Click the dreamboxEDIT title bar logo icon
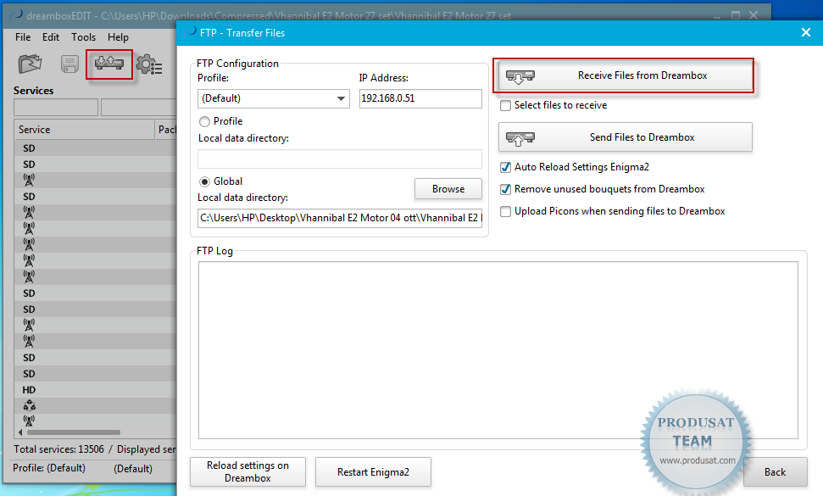This screenshot has width=823, height=496. [16, 15]
